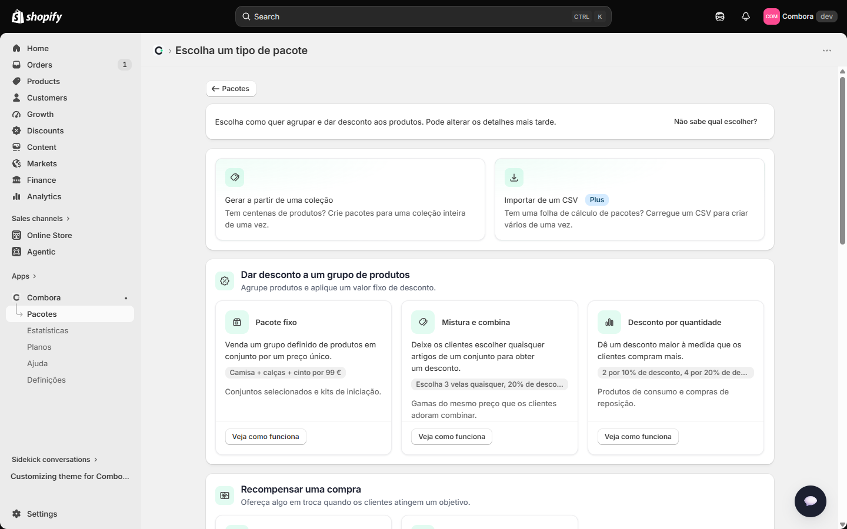Viewport: 847px width, 529px height.
Task: Expand the Apps section
Action: (x=24, y=276)
